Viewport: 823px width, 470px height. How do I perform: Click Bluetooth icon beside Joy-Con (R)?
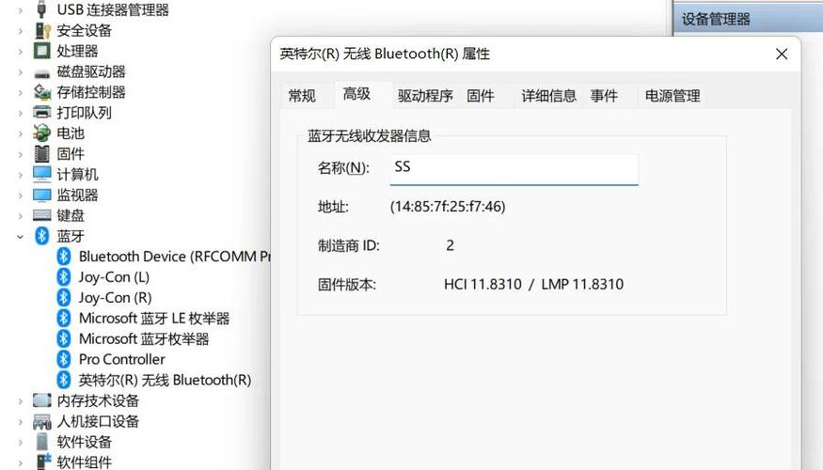point(64,297)
